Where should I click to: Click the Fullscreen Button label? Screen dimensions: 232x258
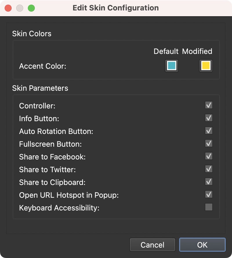point(50,144)
